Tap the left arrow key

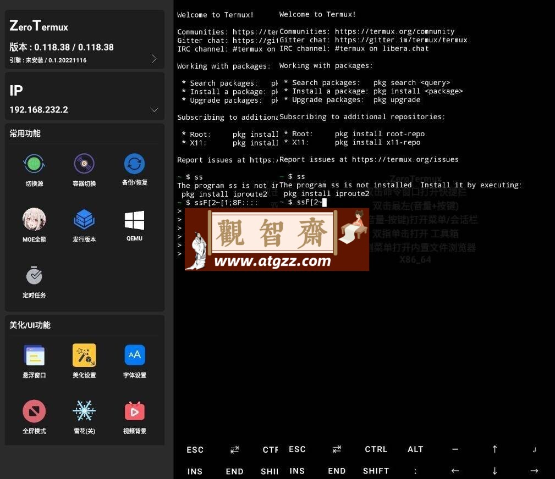pyautogui.click(x=455, y=471)
